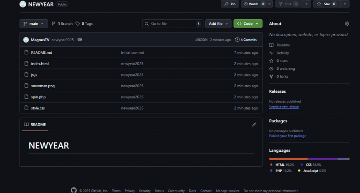The image size is (360, 193).
Task: Click Create a new release
Action: click(x=284, y=106)
